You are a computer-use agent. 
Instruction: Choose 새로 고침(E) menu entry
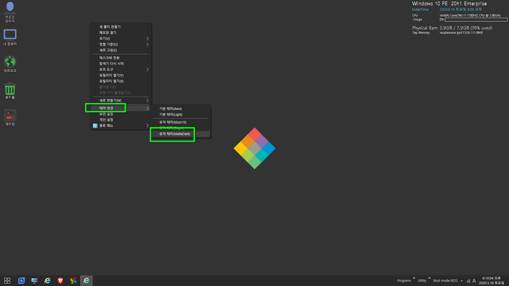(121, 50)
